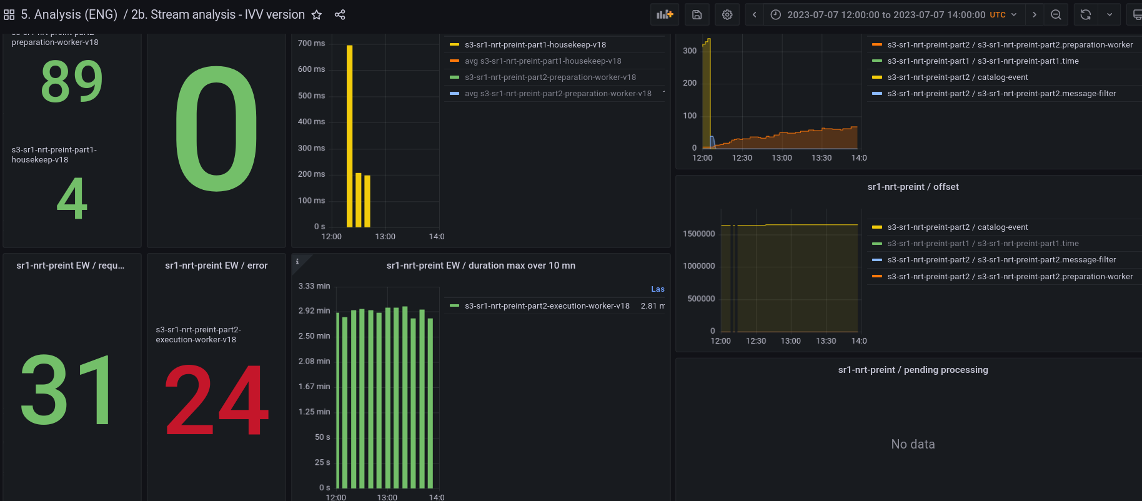Open dashboard settings gear
This screenshot has height=501, width=1142.
(727, 14)
